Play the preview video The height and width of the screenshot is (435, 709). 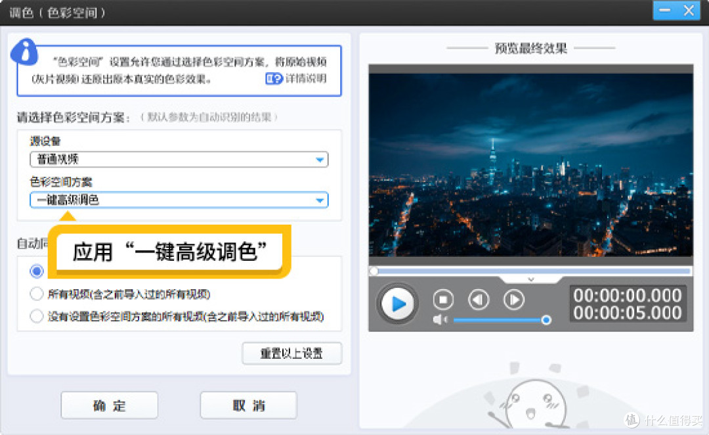click(x=397, y=304)
